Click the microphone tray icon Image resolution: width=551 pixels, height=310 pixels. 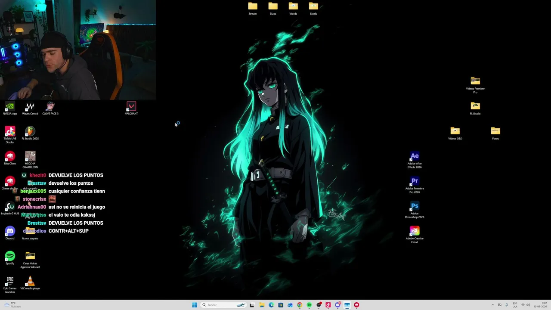(x=507, y=305)
